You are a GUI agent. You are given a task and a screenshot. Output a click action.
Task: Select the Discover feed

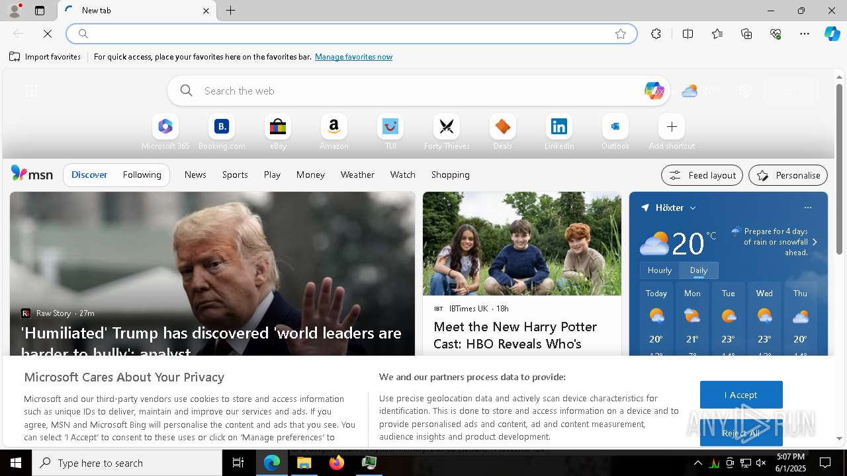(89, 175)
